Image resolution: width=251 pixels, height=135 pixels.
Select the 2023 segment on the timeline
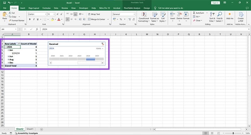79,59
